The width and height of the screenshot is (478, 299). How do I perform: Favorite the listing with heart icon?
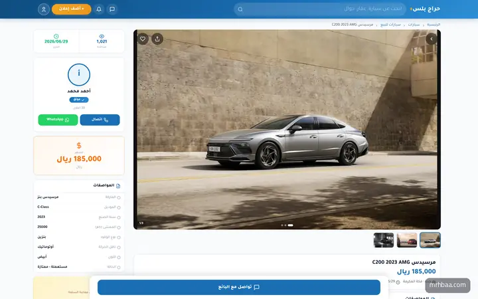(x=143, y=39)
